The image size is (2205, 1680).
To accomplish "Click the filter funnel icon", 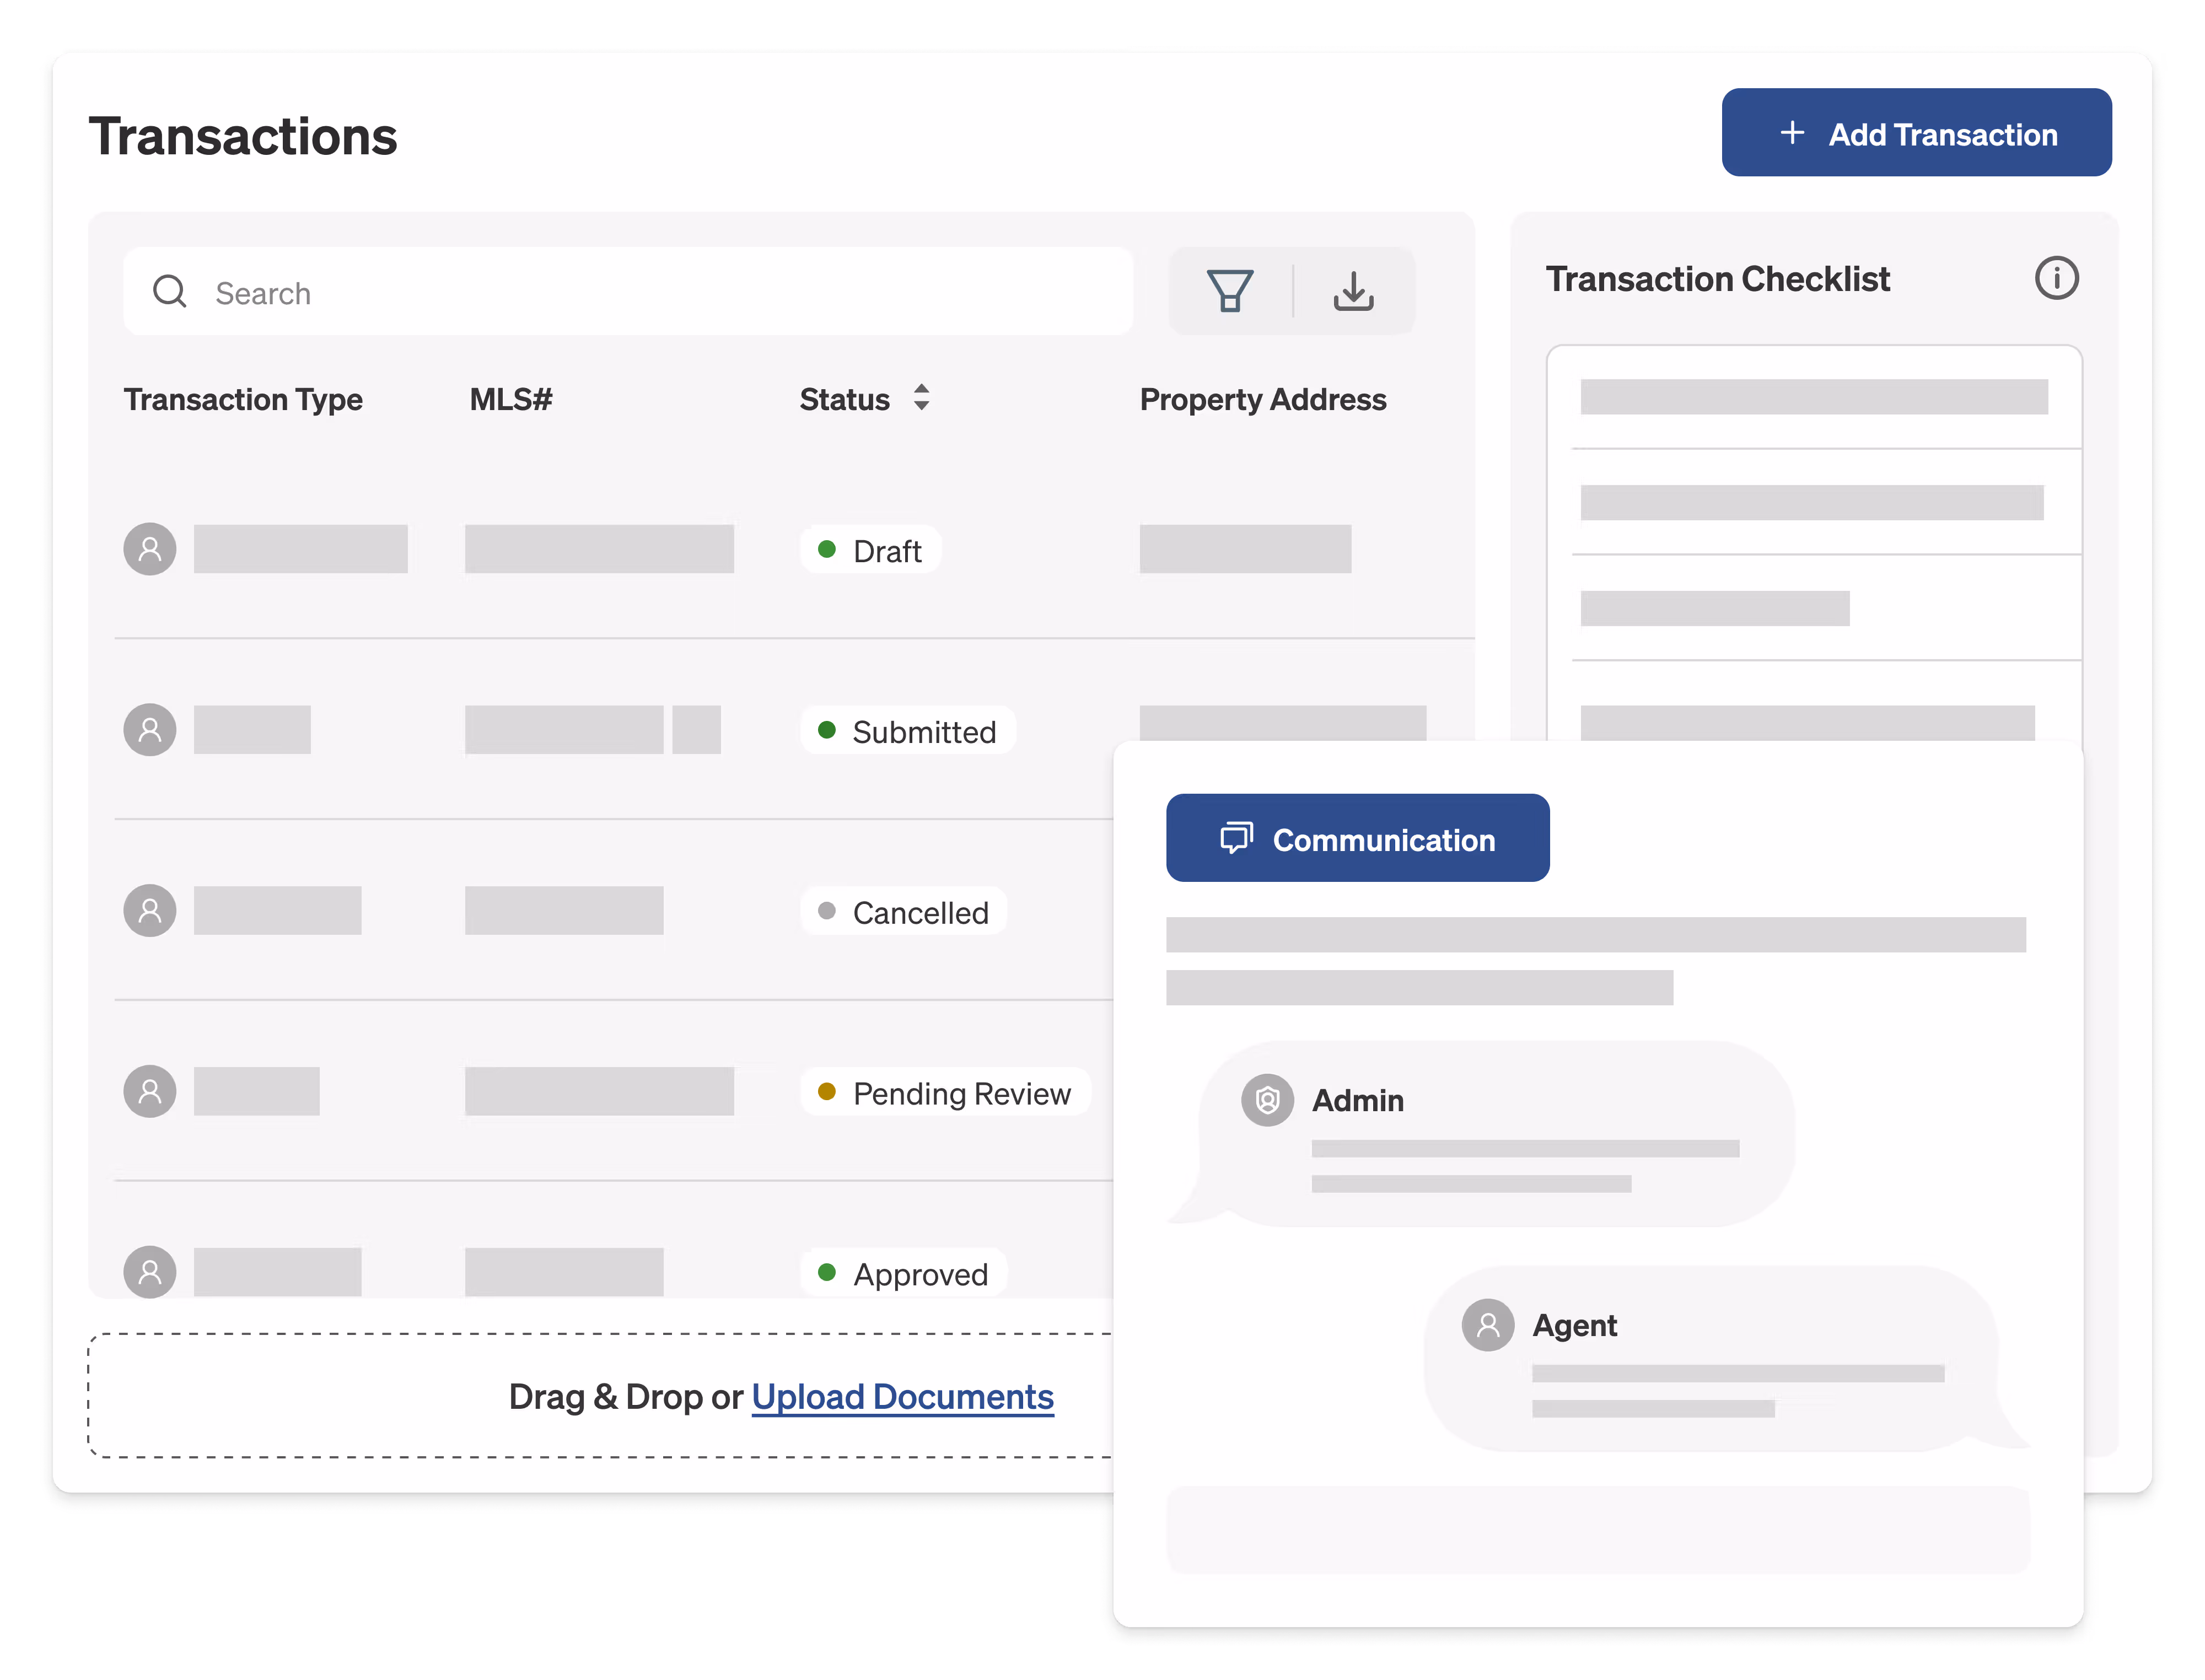I will (1229, 291).
